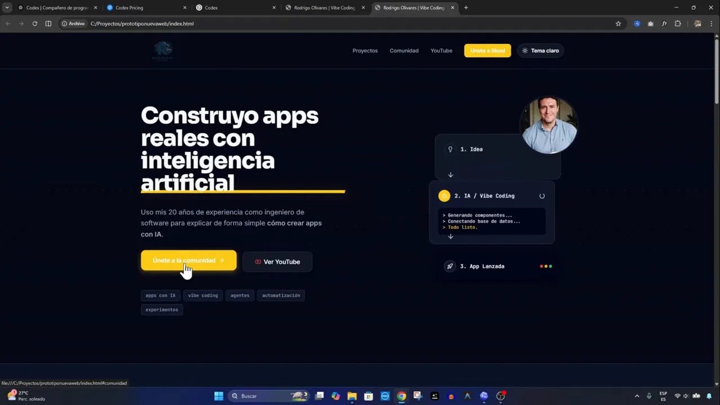Viewport: 720px width, 405px height.
Task: Click the arrow under the IA / Vibe Coding card
Action: pyautogui.click(x=450, y=236)
